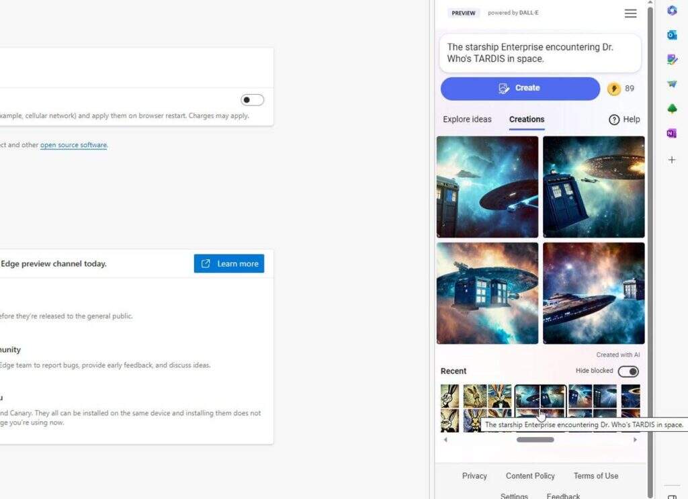Click the boost count 89
Image resolution: width=688 pixels, height=499 pixels.
tap(629, 89)
